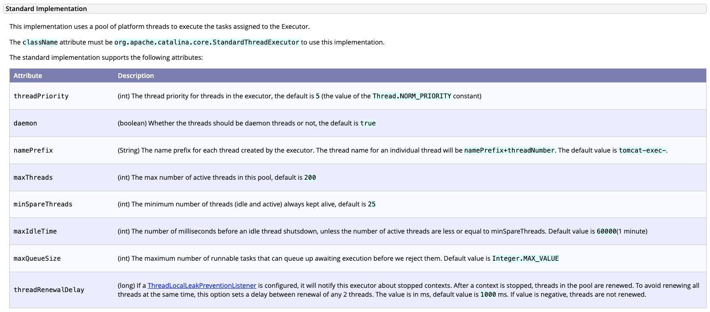710x312 pixels.
Task: Select the maxQueueSize attribute name
Action: (x=37, y=259)
